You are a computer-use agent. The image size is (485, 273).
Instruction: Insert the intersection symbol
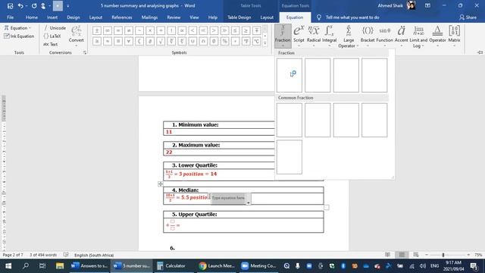click(x=203, y=41)
